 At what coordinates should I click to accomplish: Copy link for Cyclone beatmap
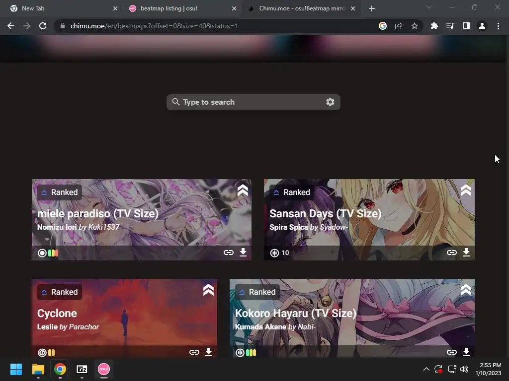pyautogui.click(x=194, y=352)
